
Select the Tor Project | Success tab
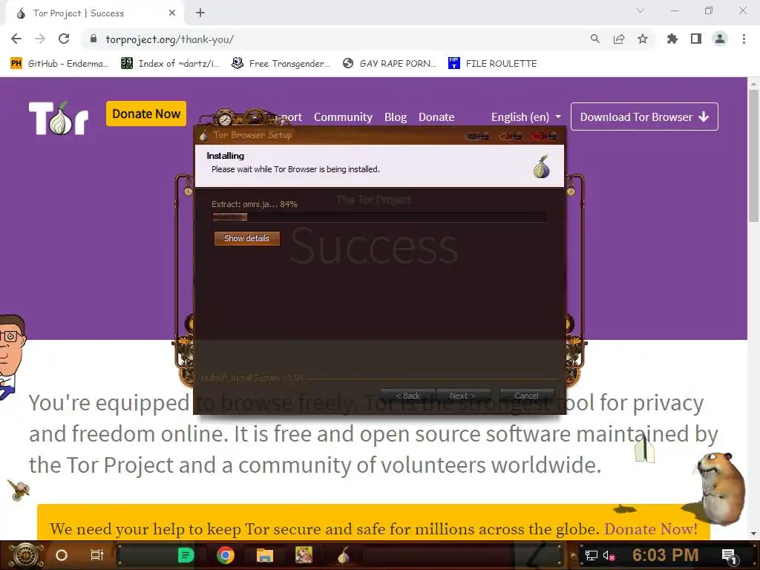94,13
